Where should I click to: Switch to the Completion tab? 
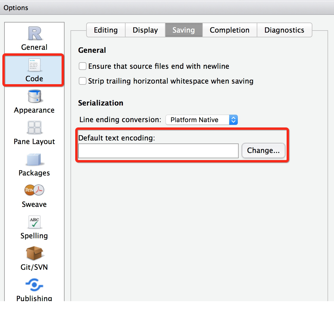click(x=230, y=30)
